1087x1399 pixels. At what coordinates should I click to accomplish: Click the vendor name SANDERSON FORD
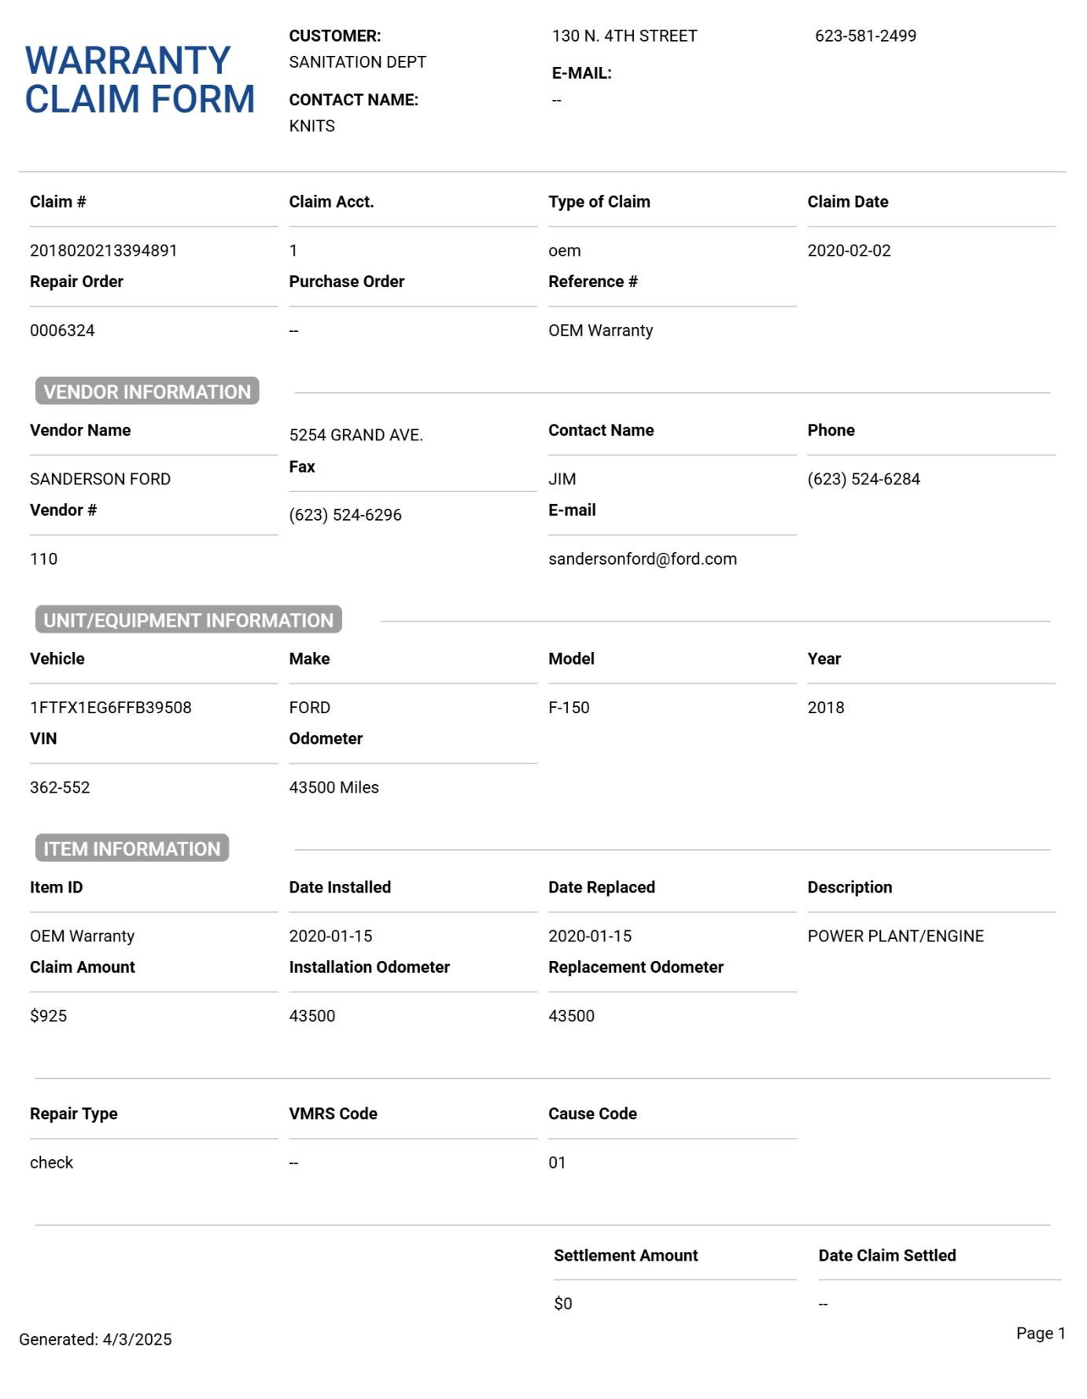pos(100,479)
